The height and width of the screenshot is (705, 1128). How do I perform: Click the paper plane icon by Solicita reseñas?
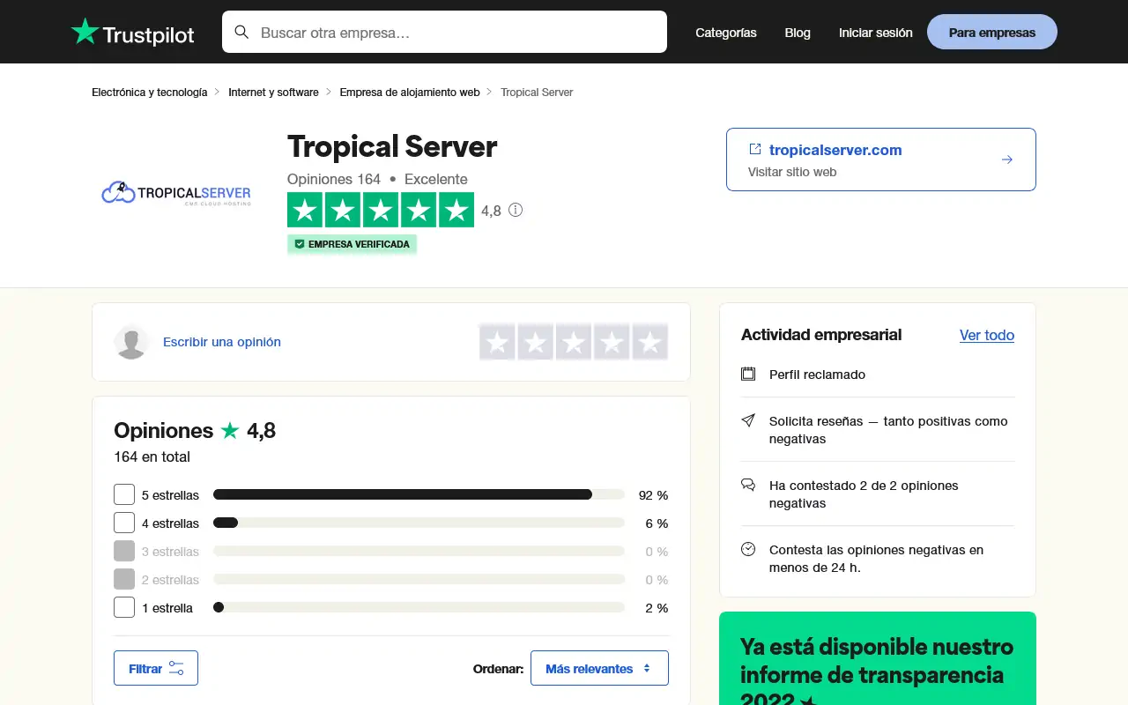pos(748,420)
